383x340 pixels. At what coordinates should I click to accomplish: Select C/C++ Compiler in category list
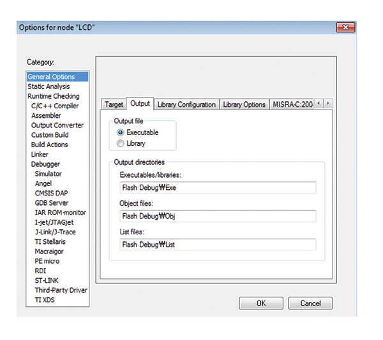[x=55, y=106]
